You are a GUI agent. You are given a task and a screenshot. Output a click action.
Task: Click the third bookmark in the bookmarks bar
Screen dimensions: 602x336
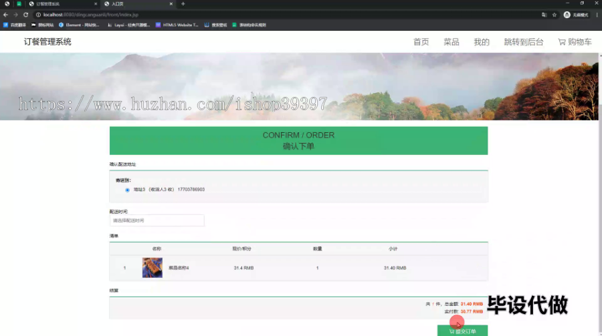[80, 25]
